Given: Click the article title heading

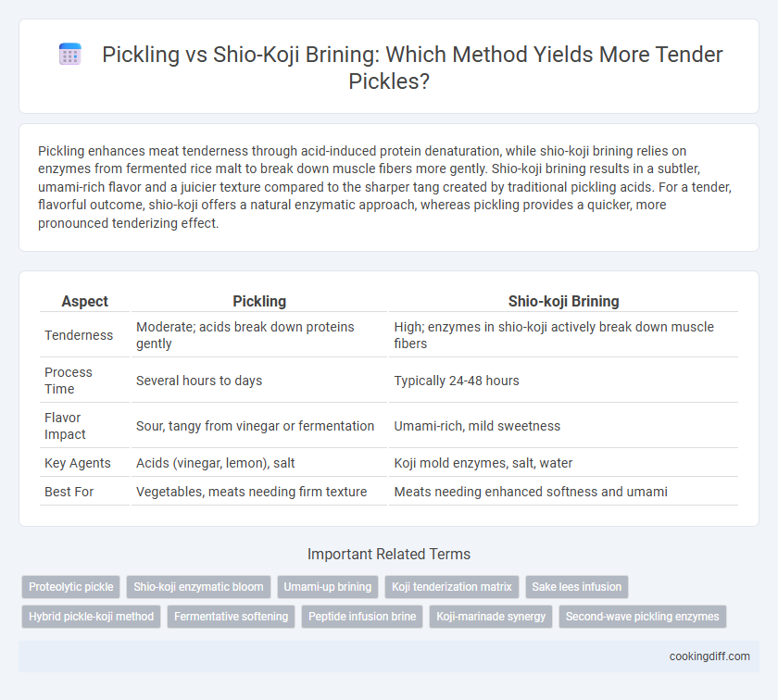Looking at the screenshot, I should [412, 68].
